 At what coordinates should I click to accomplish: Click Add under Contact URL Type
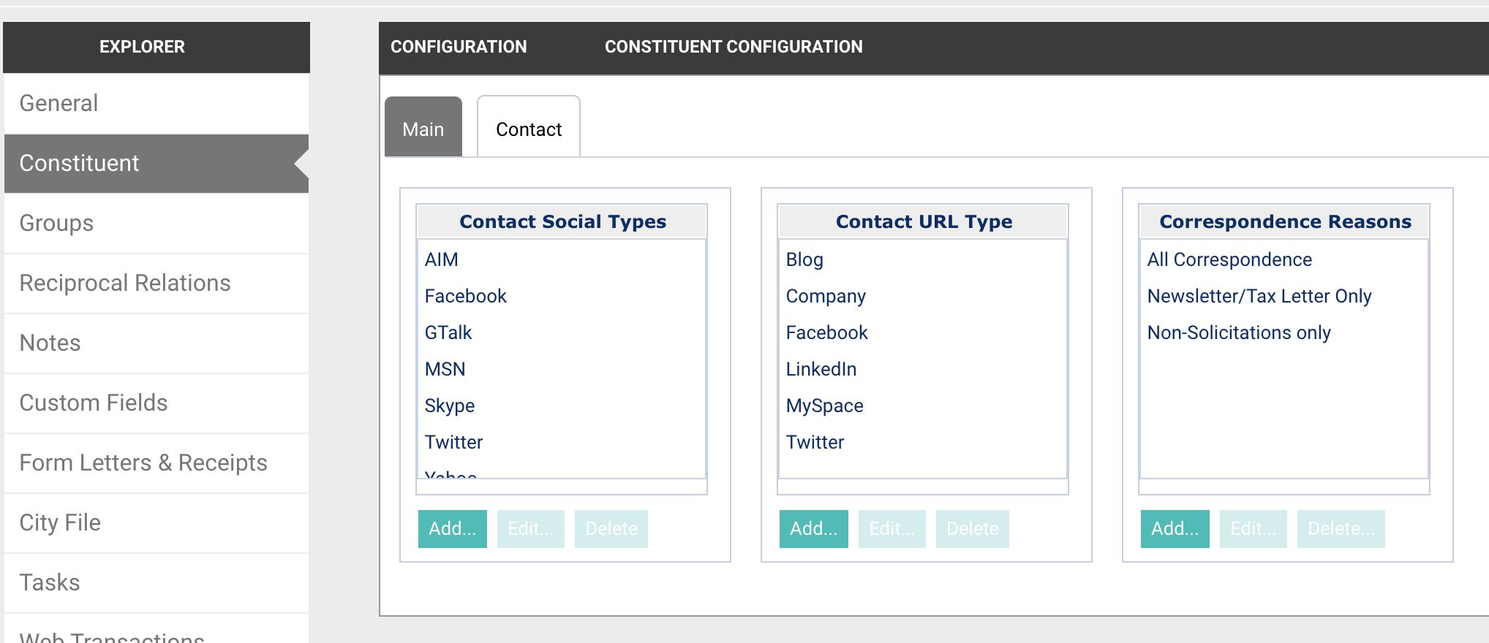[813, 528]
